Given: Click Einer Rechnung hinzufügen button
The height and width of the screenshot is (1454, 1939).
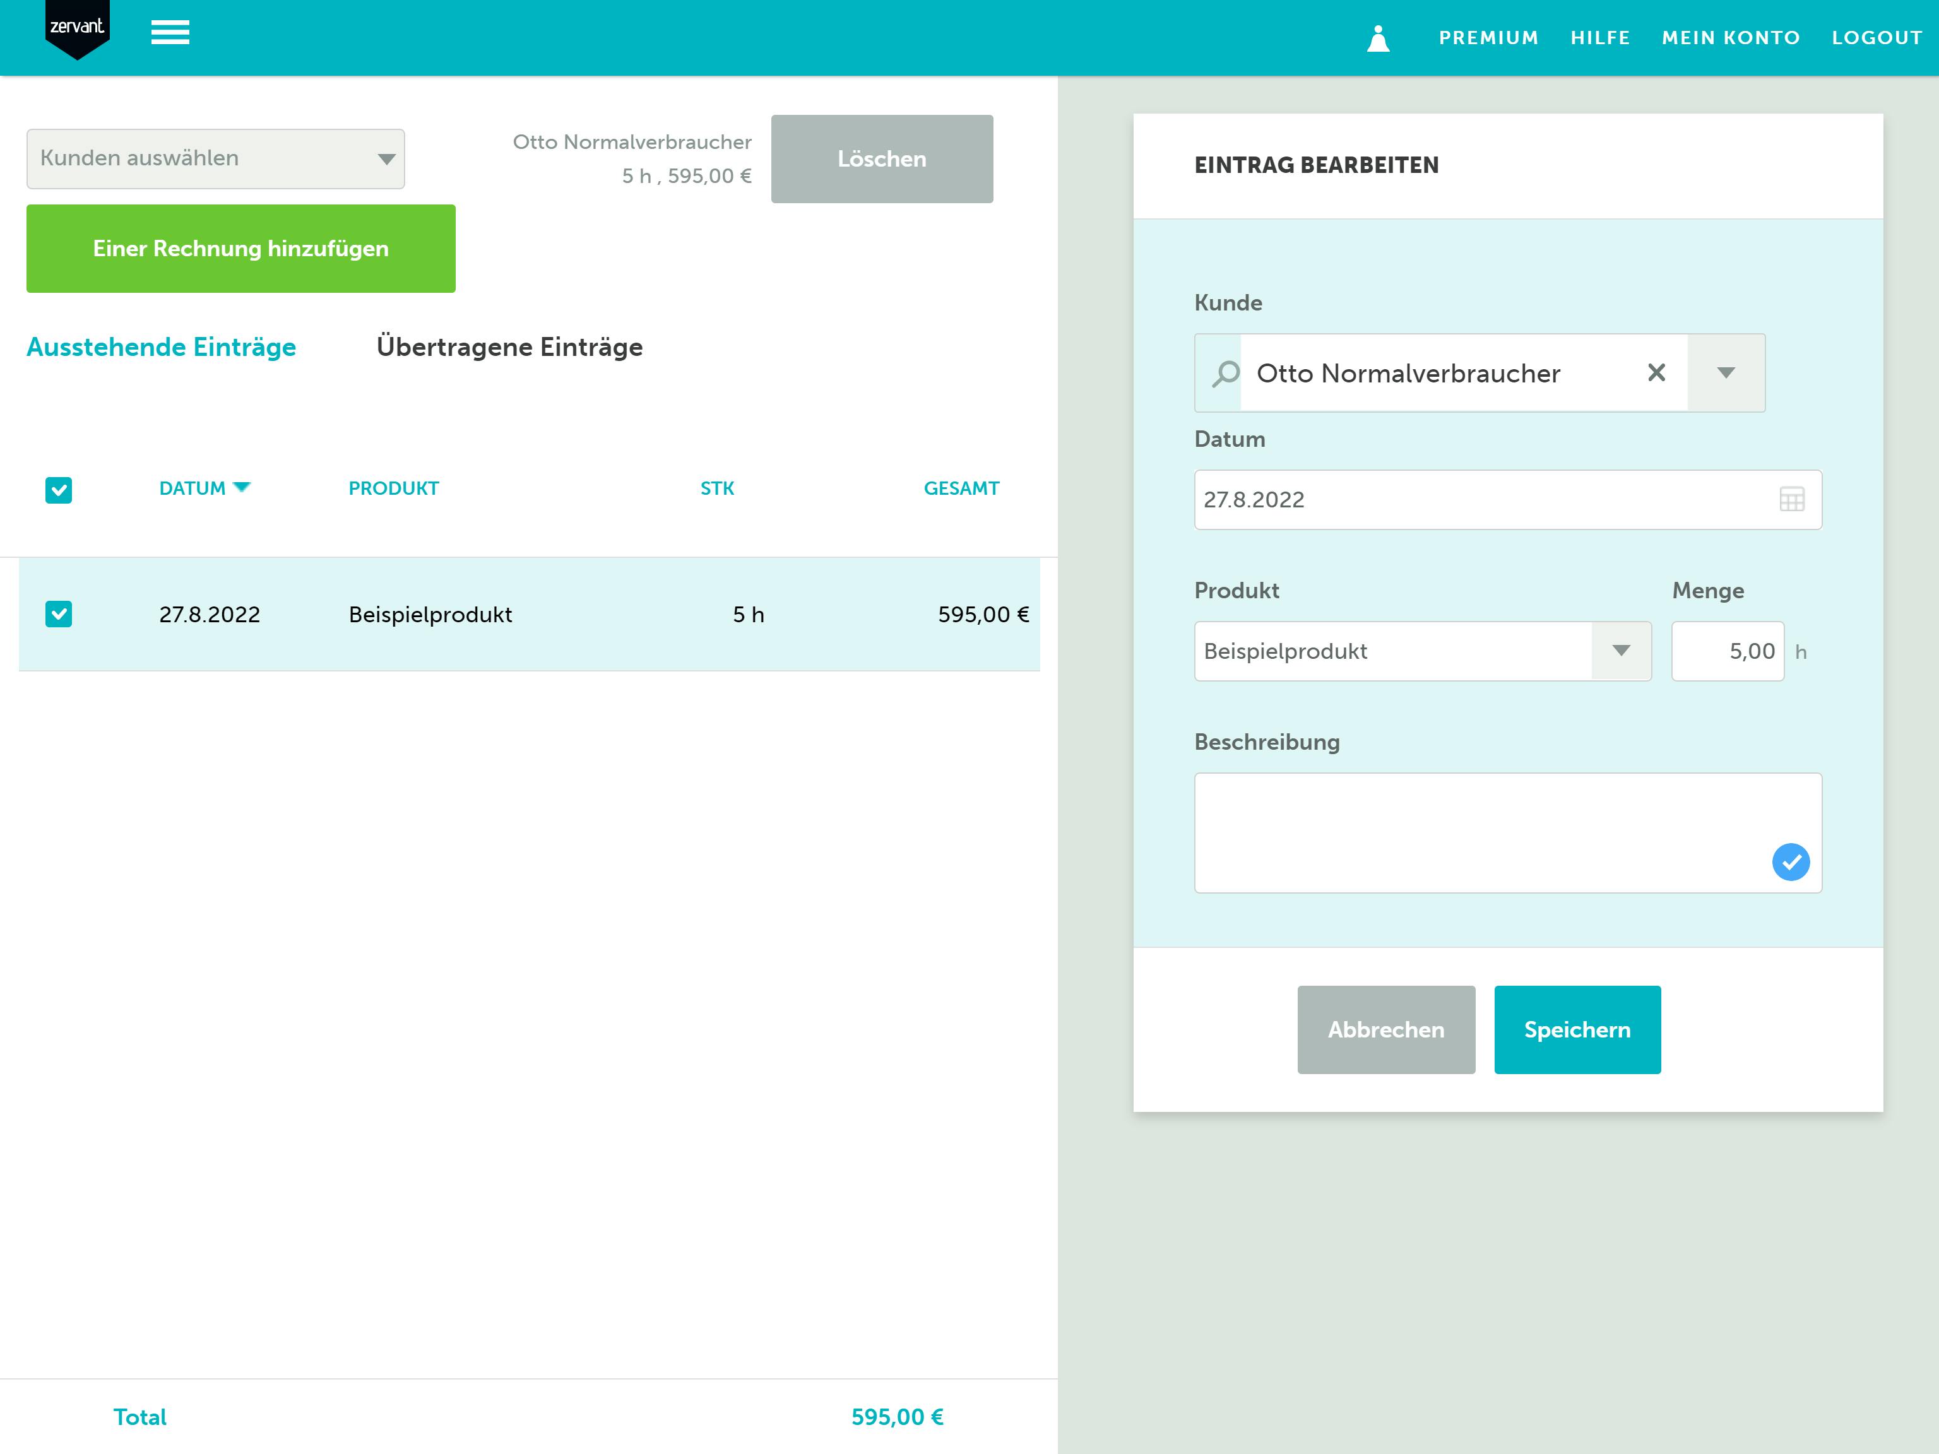Looking at the screenshot, I should click(241, 248).
